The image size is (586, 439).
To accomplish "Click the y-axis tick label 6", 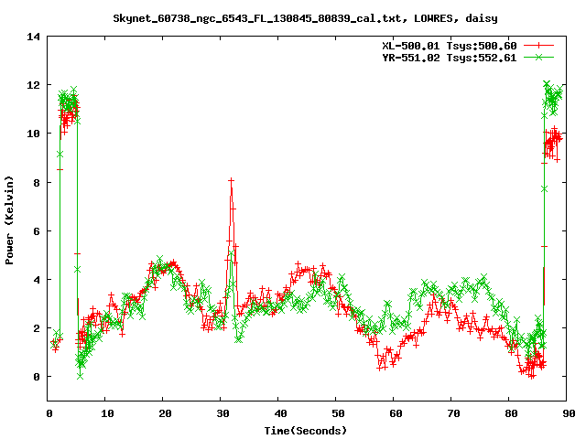I will (37, 230).
